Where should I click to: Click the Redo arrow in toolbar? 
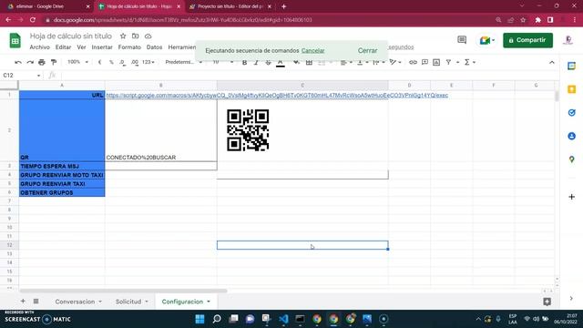click(30, 62)
